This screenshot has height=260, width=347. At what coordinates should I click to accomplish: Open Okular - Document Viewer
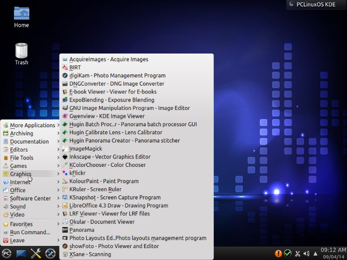[x=136, y=222]
